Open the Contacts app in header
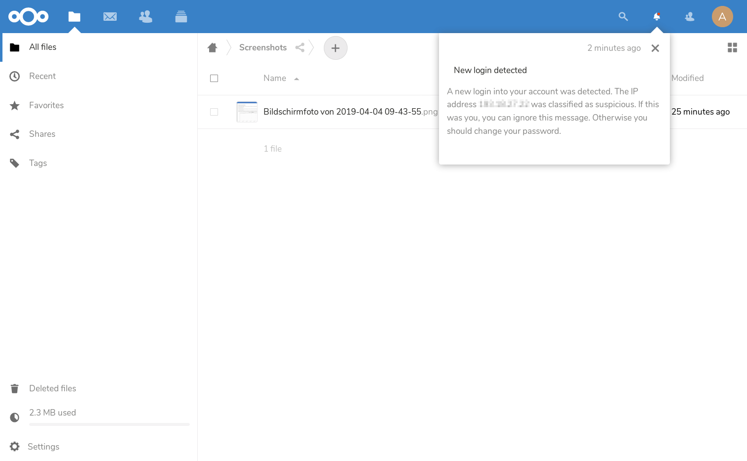 145,17
